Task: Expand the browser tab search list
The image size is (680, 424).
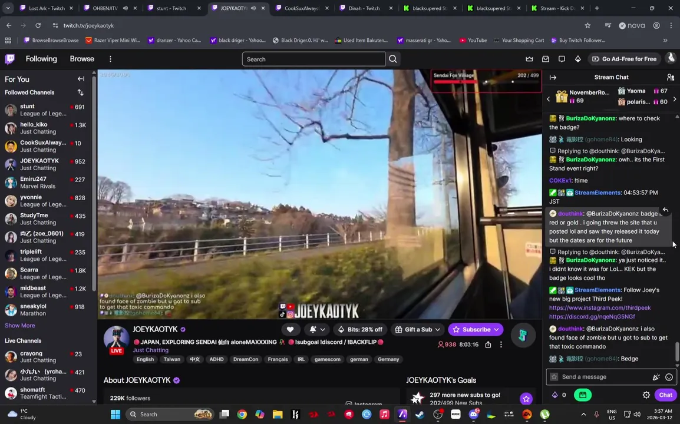Action: point(8,8)
